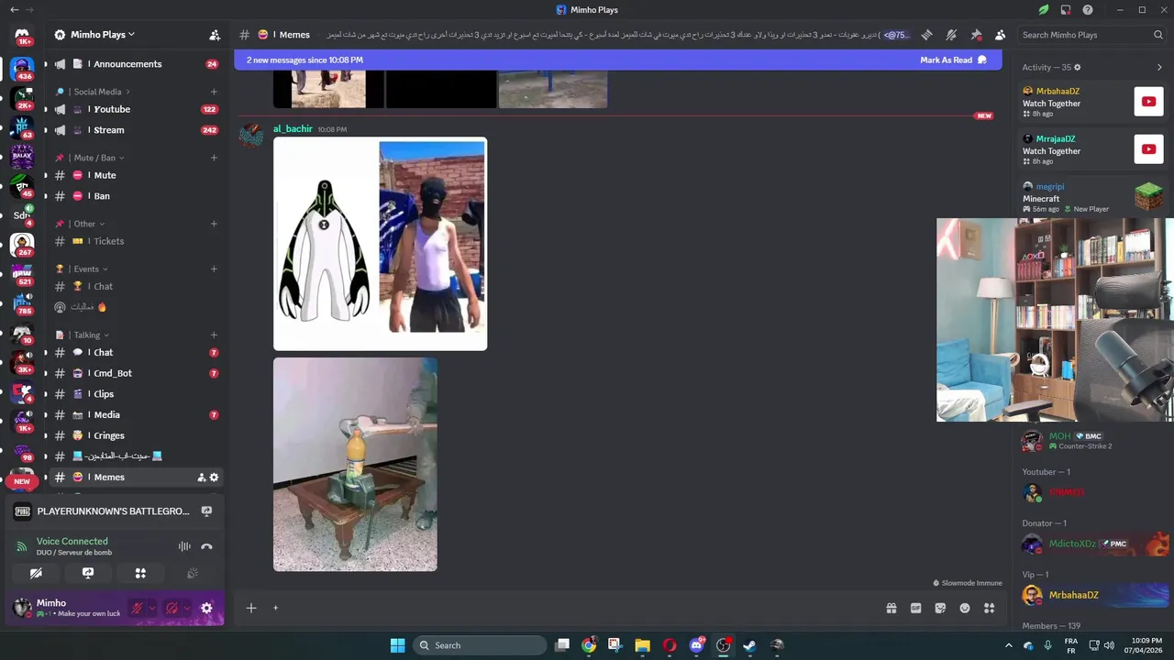
Task: Open the Youtube channel
Action: coord(135,109)
